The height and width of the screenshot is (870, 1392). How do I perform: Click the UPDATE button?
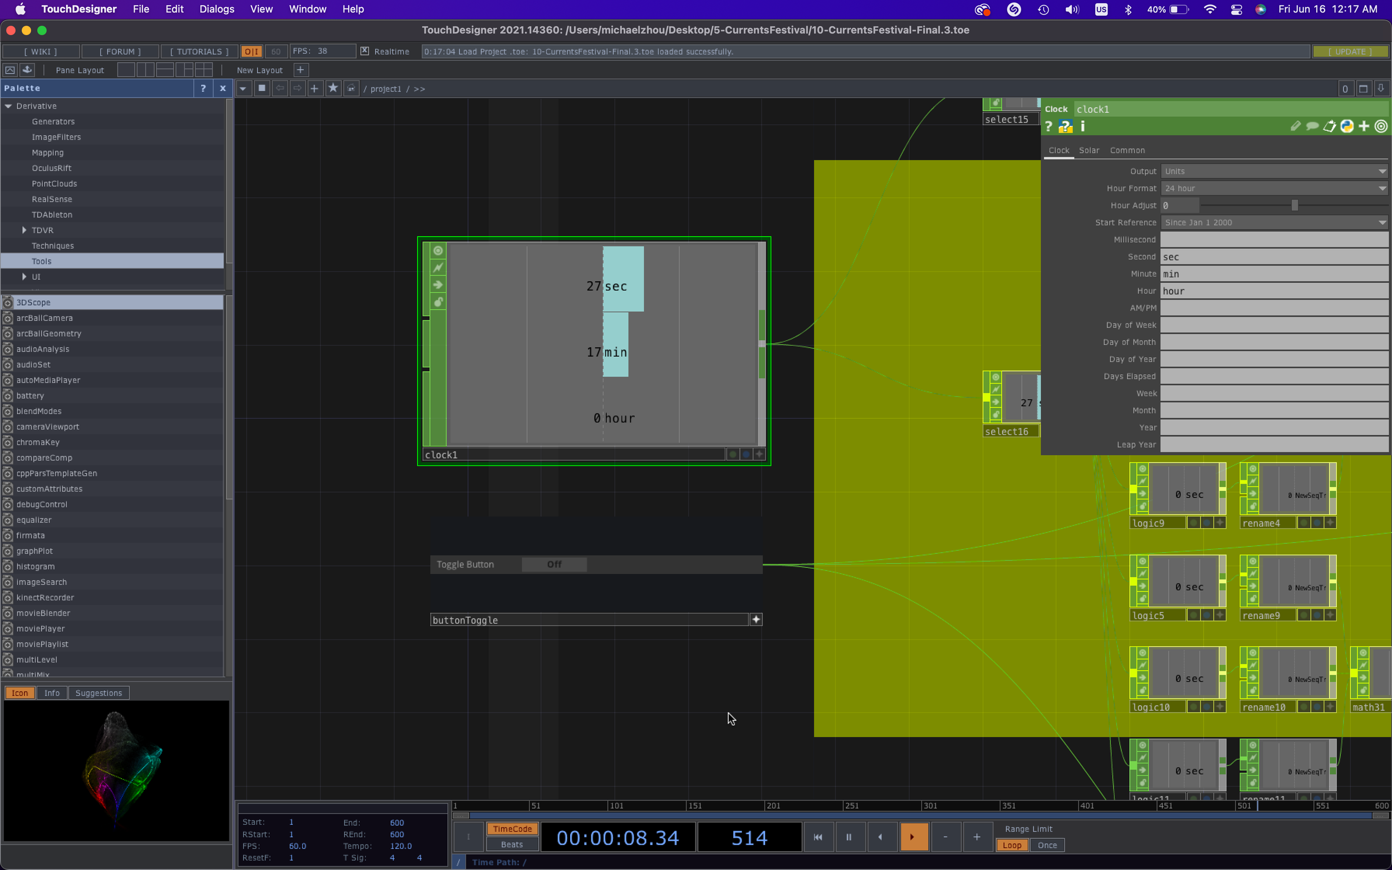coord(1350,52)
